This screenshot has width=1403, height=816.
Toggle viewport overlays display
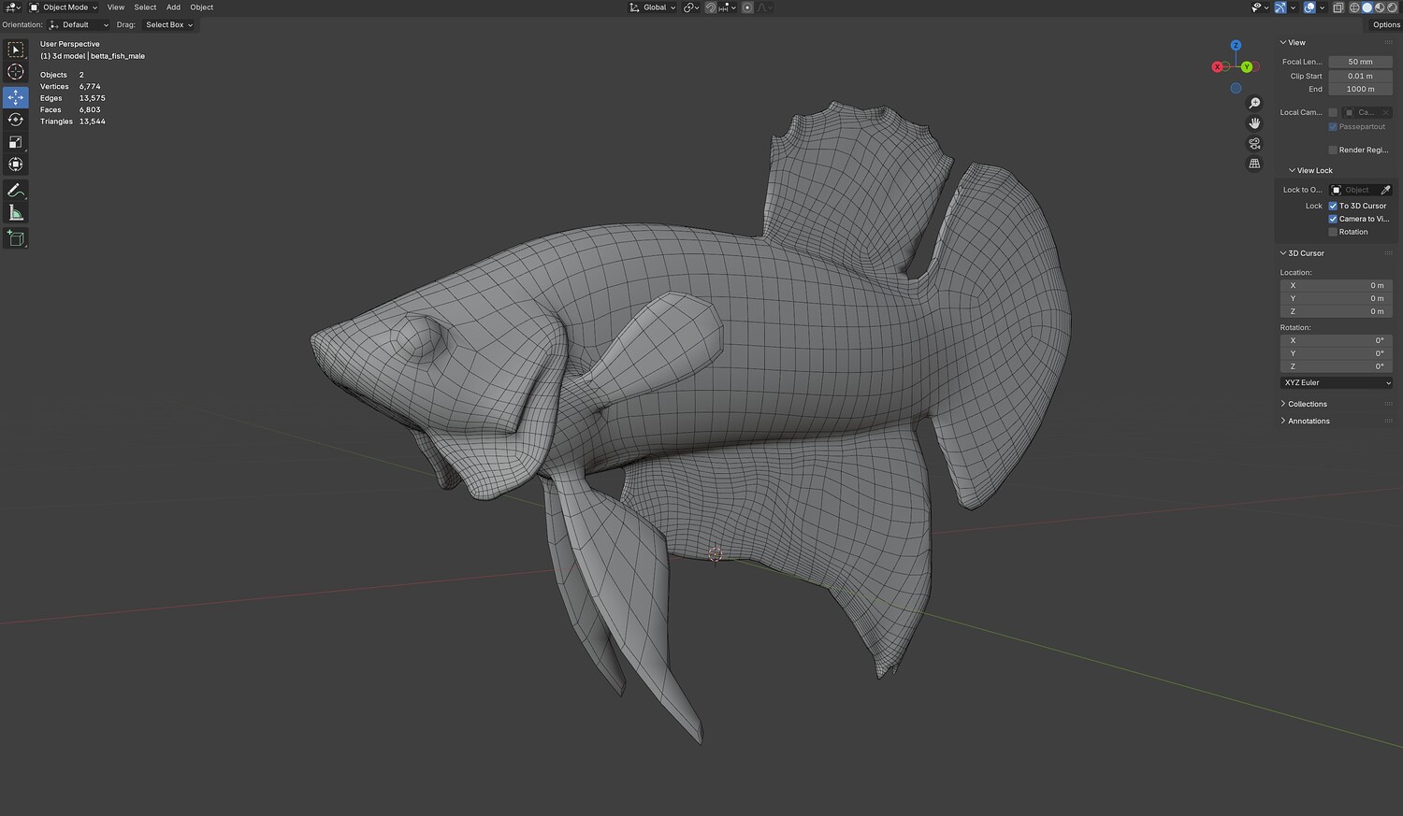pos(1309,7)
